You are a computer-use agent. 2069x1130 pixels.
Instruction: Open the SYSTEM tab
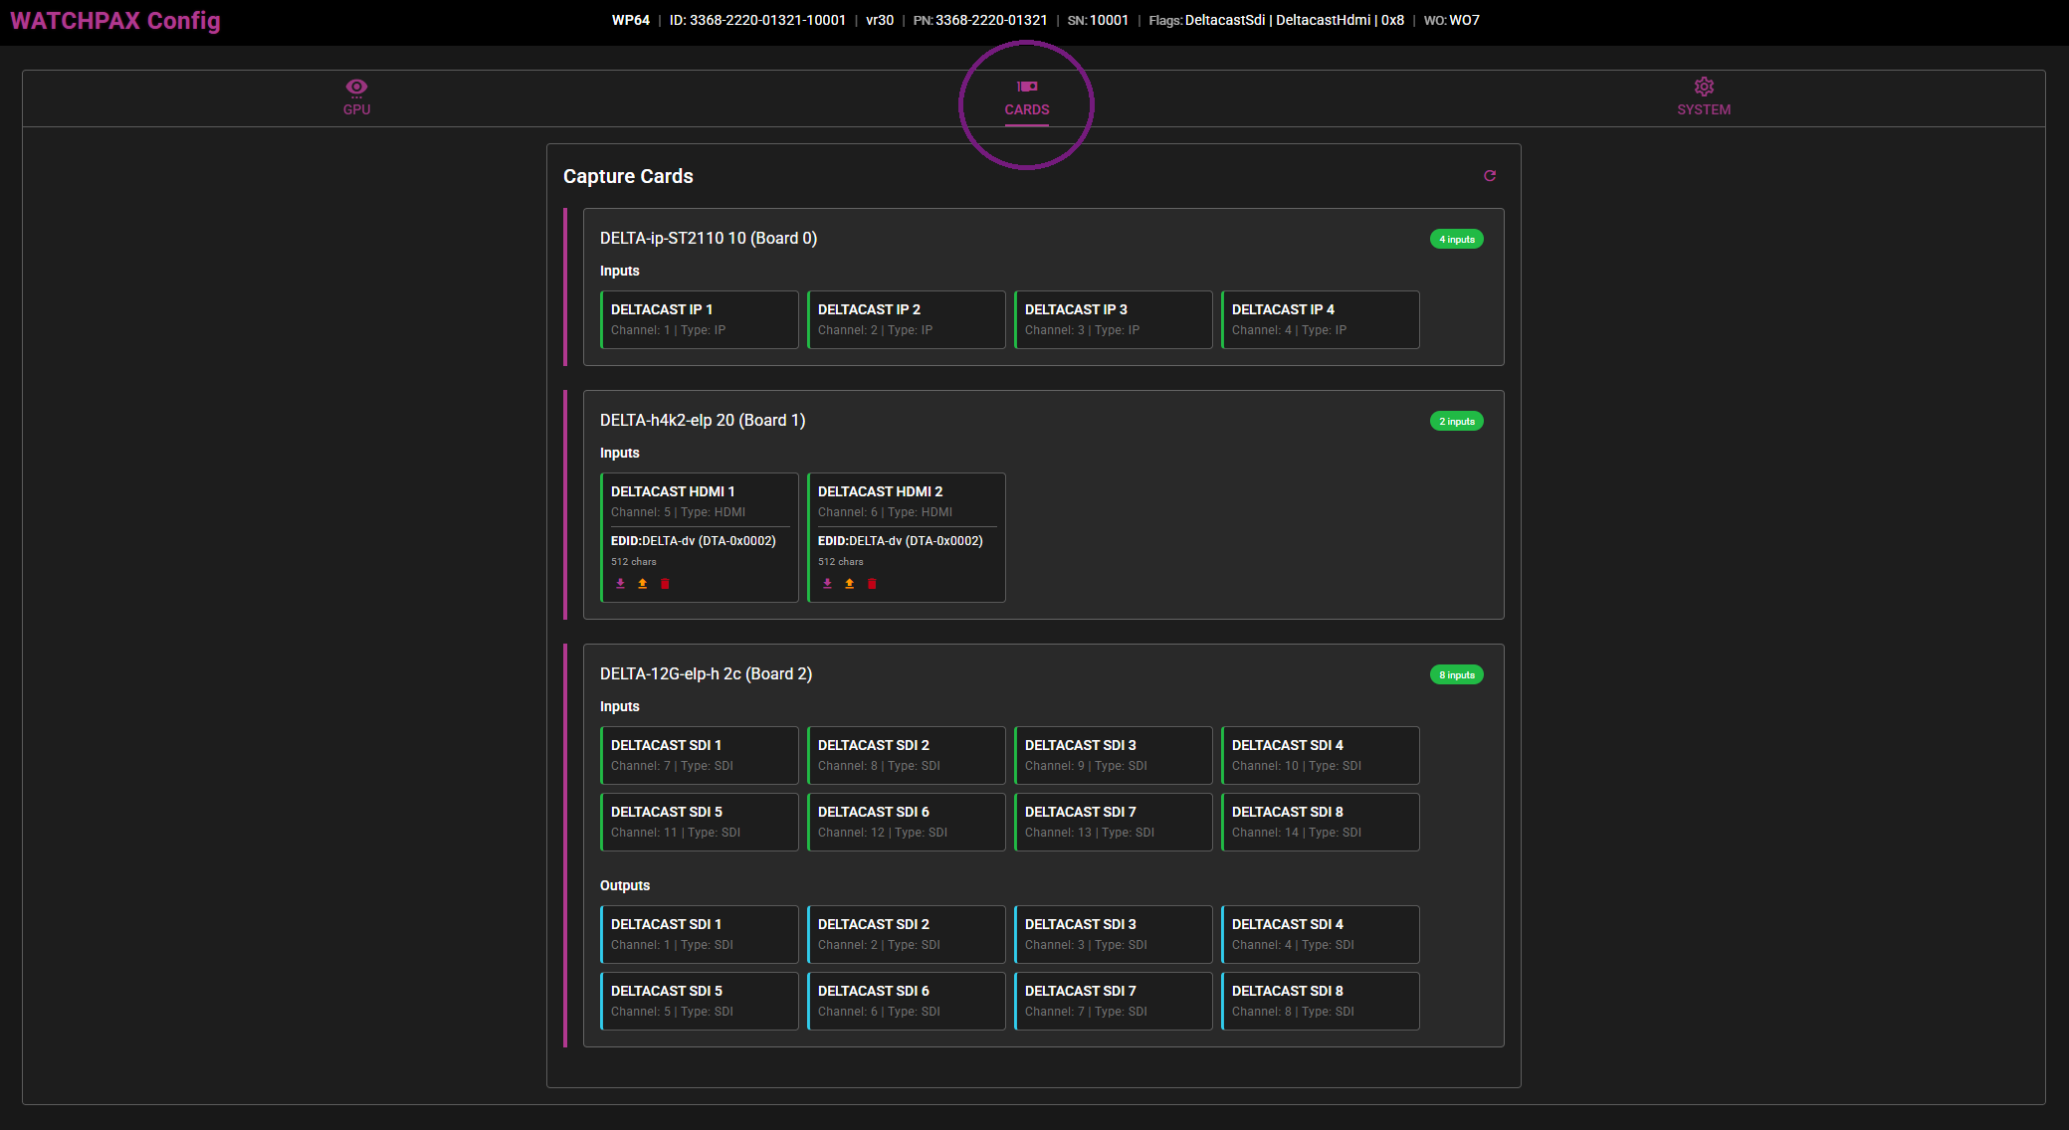point(1704,109)
